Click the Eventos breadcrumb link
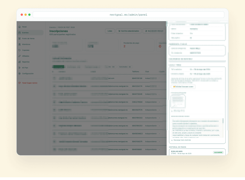 pyautogui.click(x=53, y=27)
